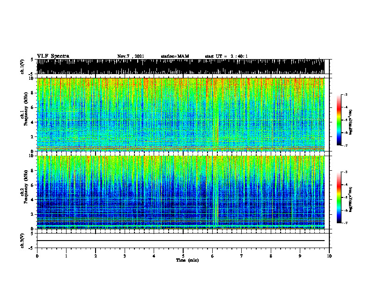371x287 pixels.
Task: Click the "ch.1(V)" axis label
Action: tap(22, 67)
